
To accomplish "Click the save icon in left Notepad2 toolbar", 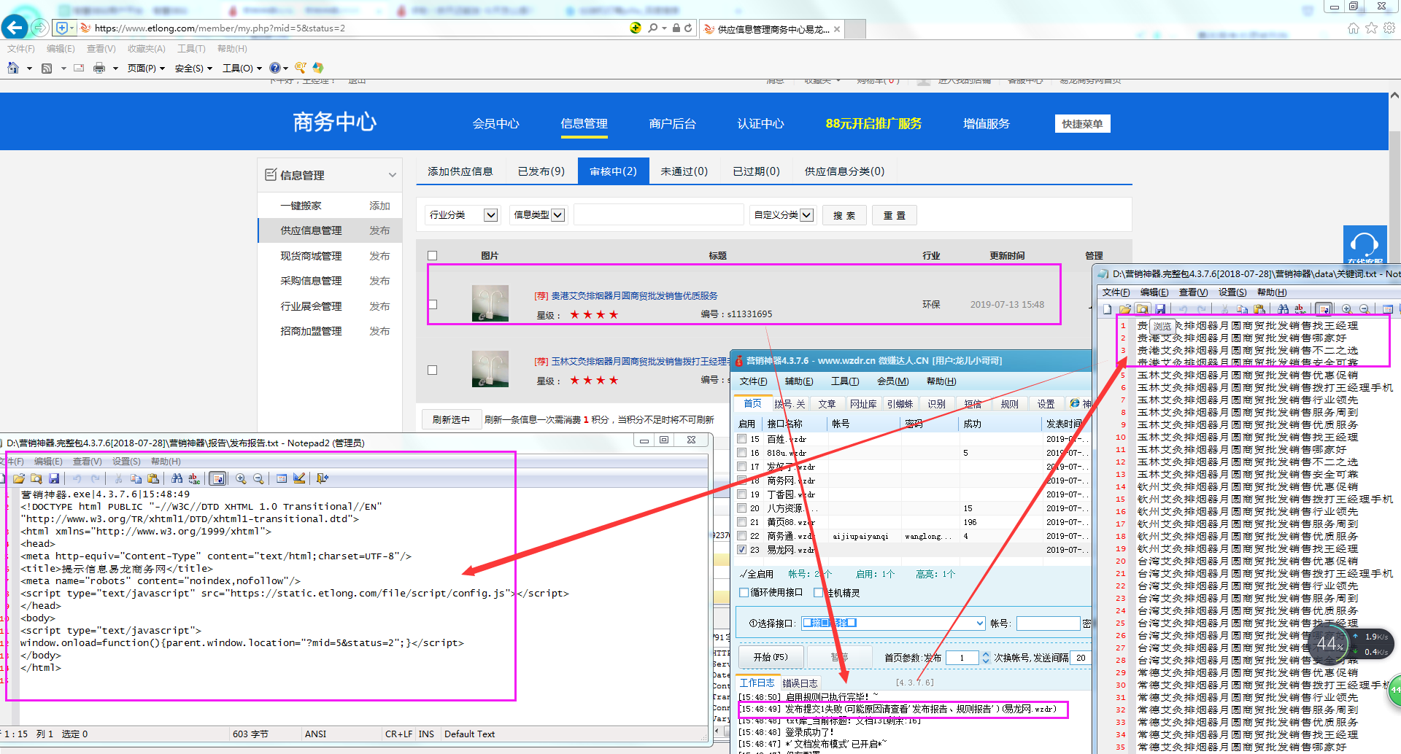I will click(54, 478).
